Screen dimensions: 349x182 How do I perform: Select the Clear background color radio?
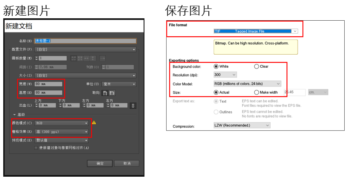[x=256, y=66]
